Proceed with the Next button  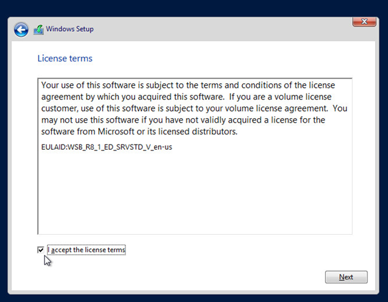point(346,277)
